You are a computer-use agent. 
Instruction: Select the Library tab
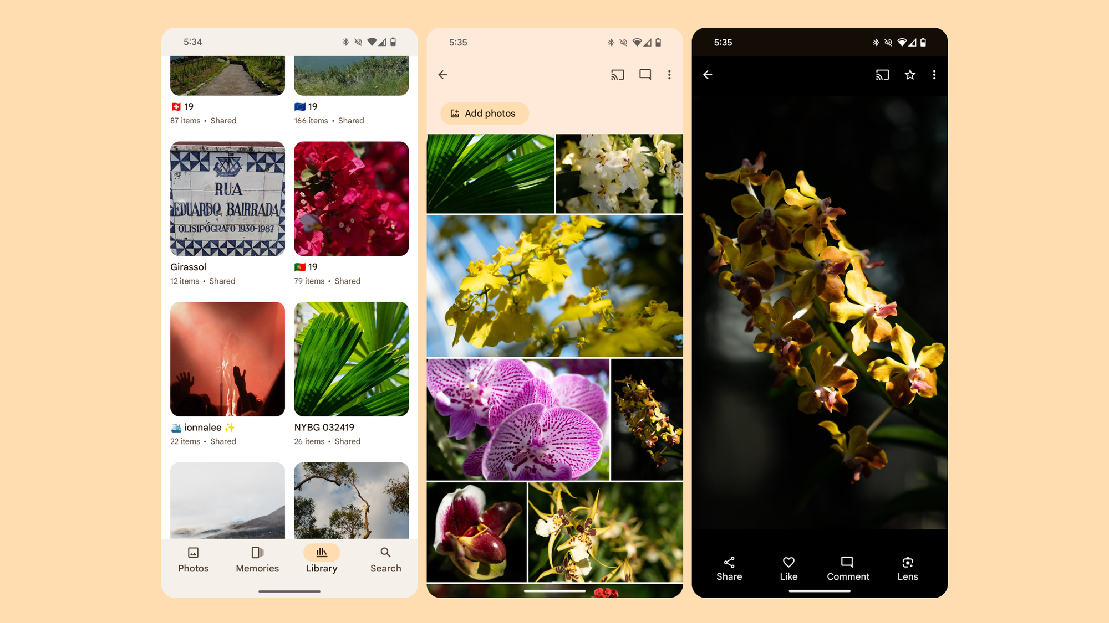[x=322, y=559]
